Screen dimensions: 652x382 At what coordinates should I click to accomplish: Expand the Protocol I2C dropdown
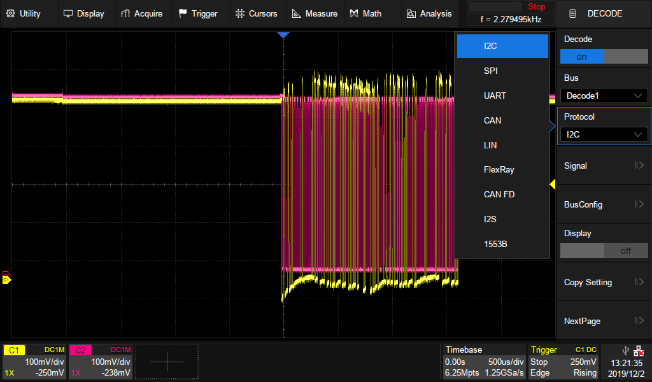coord(604,134)
